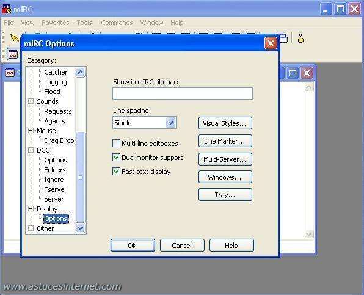This screenshot has width=364, height=295.
Task: Click the Show in mIRC titlebar field
Action: [183, 93]
